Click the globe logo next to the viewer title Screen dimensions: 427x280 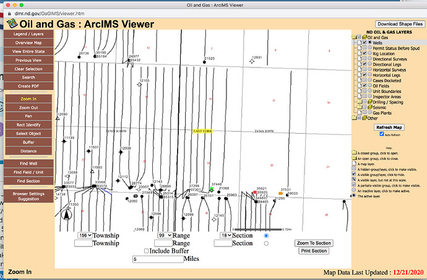[12, 24]
